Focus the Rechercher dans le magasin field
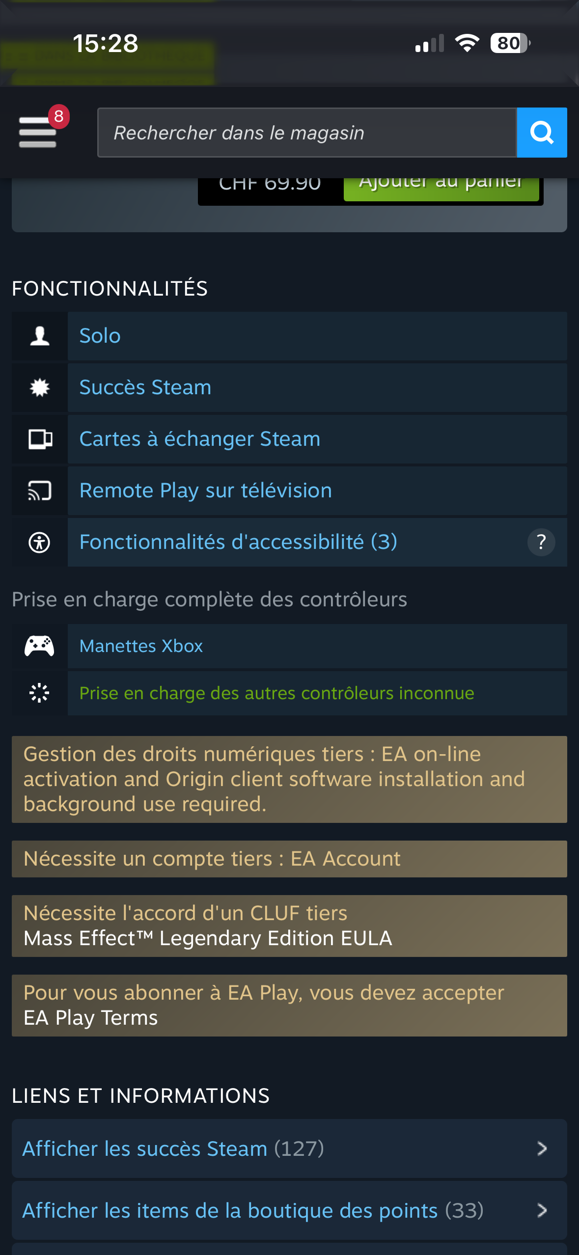 (x=307, y=133)
